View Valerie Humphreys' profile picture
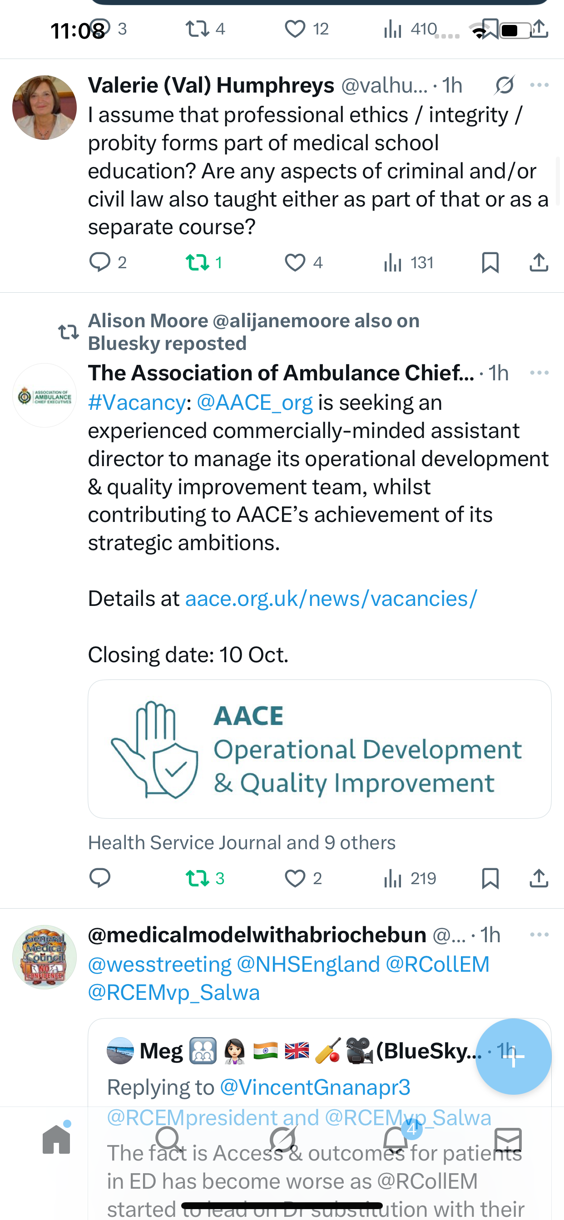 (x=45, y=108)
